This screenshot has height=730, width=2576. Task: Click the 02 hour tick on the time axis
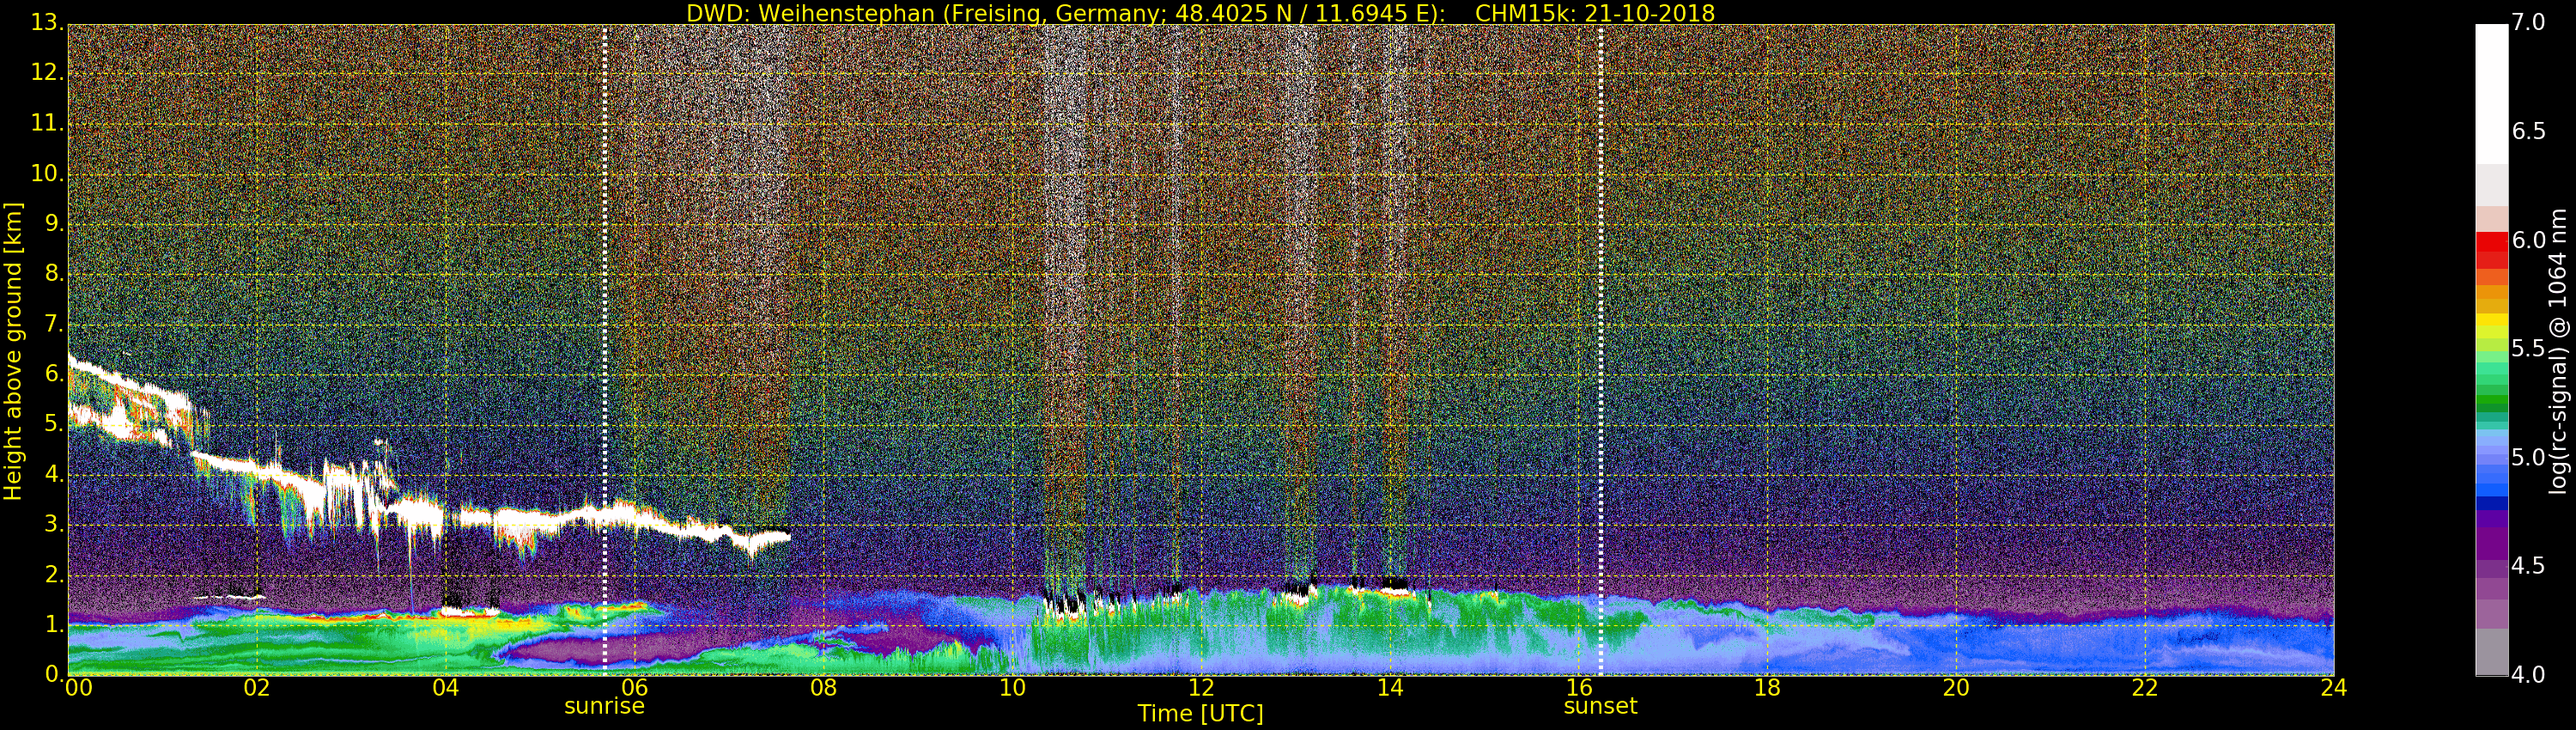point(257,688)
